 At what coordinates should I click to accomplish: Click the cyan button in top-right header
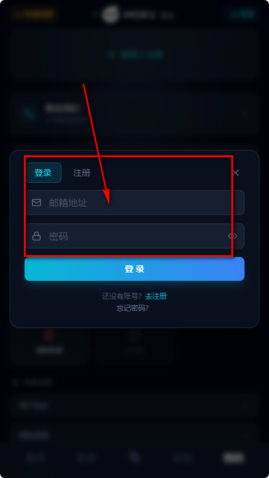(243, 14)
